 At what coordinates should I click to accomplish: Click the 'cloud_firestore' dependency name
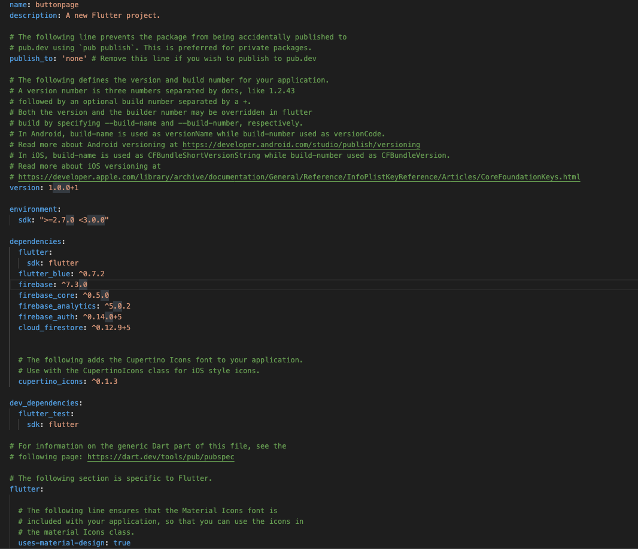(x=50, y=328)
